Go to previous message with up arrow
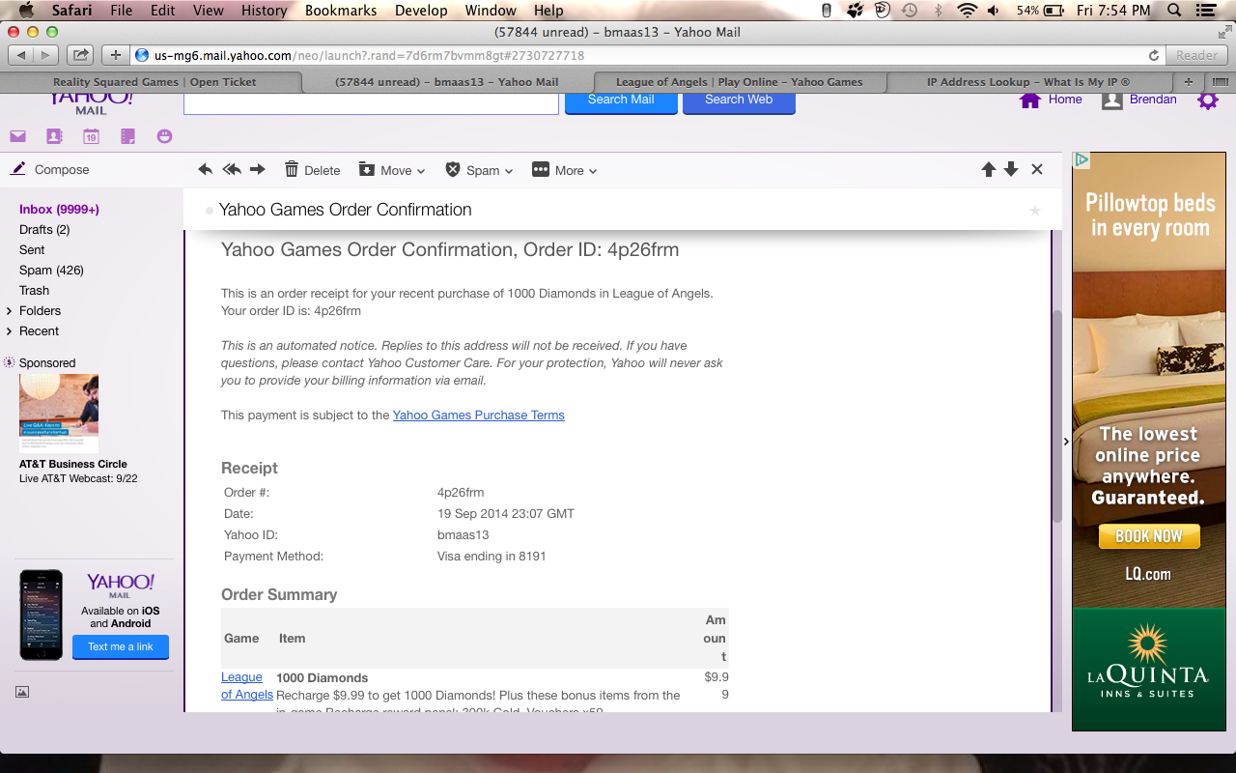 tap(988, 170)
